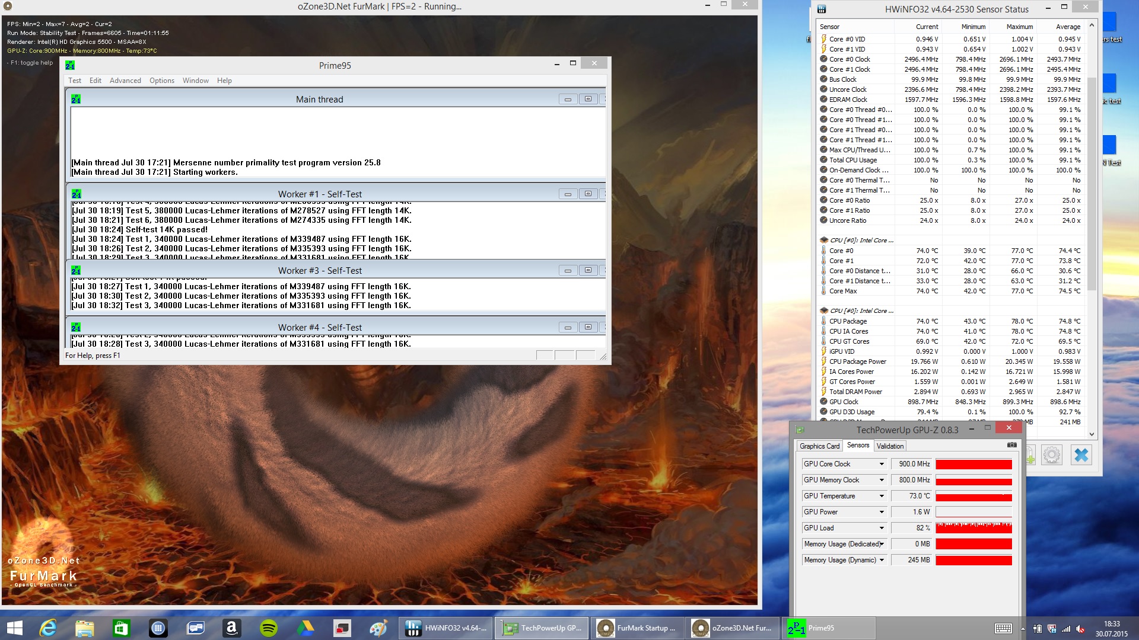Click the Current column header in HWiNFO
The width and height of the screenshot is (1139, 640).
tap(918, 27)
